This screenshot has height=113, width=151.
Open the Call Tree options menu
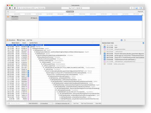[x=76, y=103]
